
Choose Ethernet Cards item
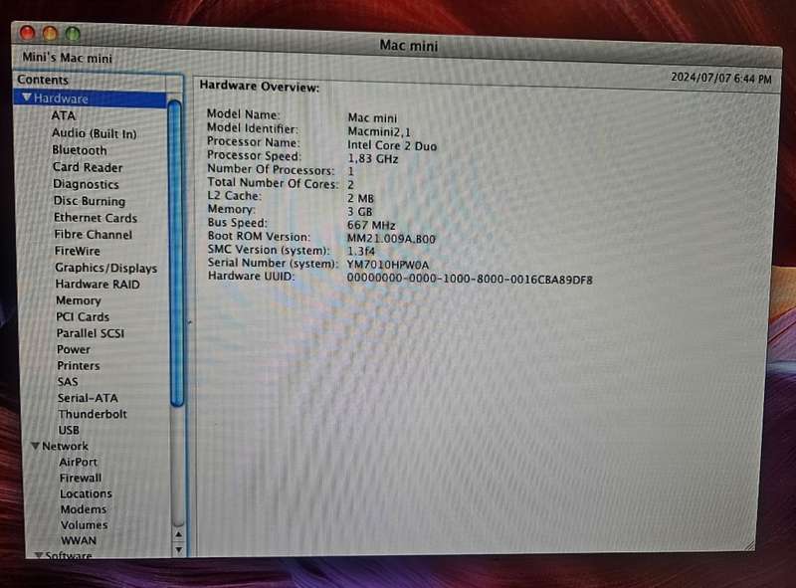(x=96, y=217)
